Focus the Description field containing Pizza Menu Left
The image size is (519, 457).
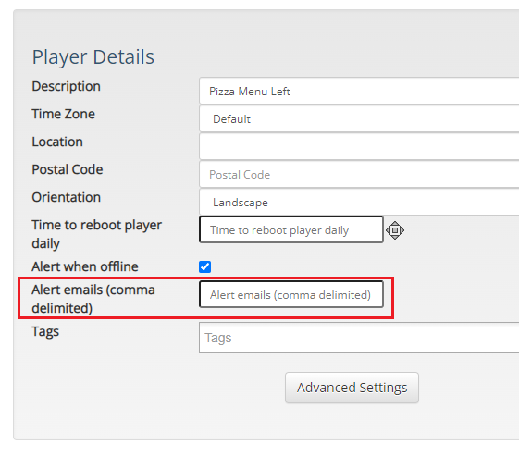(x=359, y=91)
